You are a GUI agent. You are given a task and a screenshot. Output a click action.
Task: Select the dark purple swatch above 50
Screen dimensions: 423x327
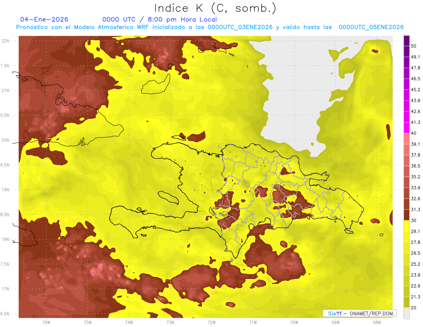click(407, 41)
